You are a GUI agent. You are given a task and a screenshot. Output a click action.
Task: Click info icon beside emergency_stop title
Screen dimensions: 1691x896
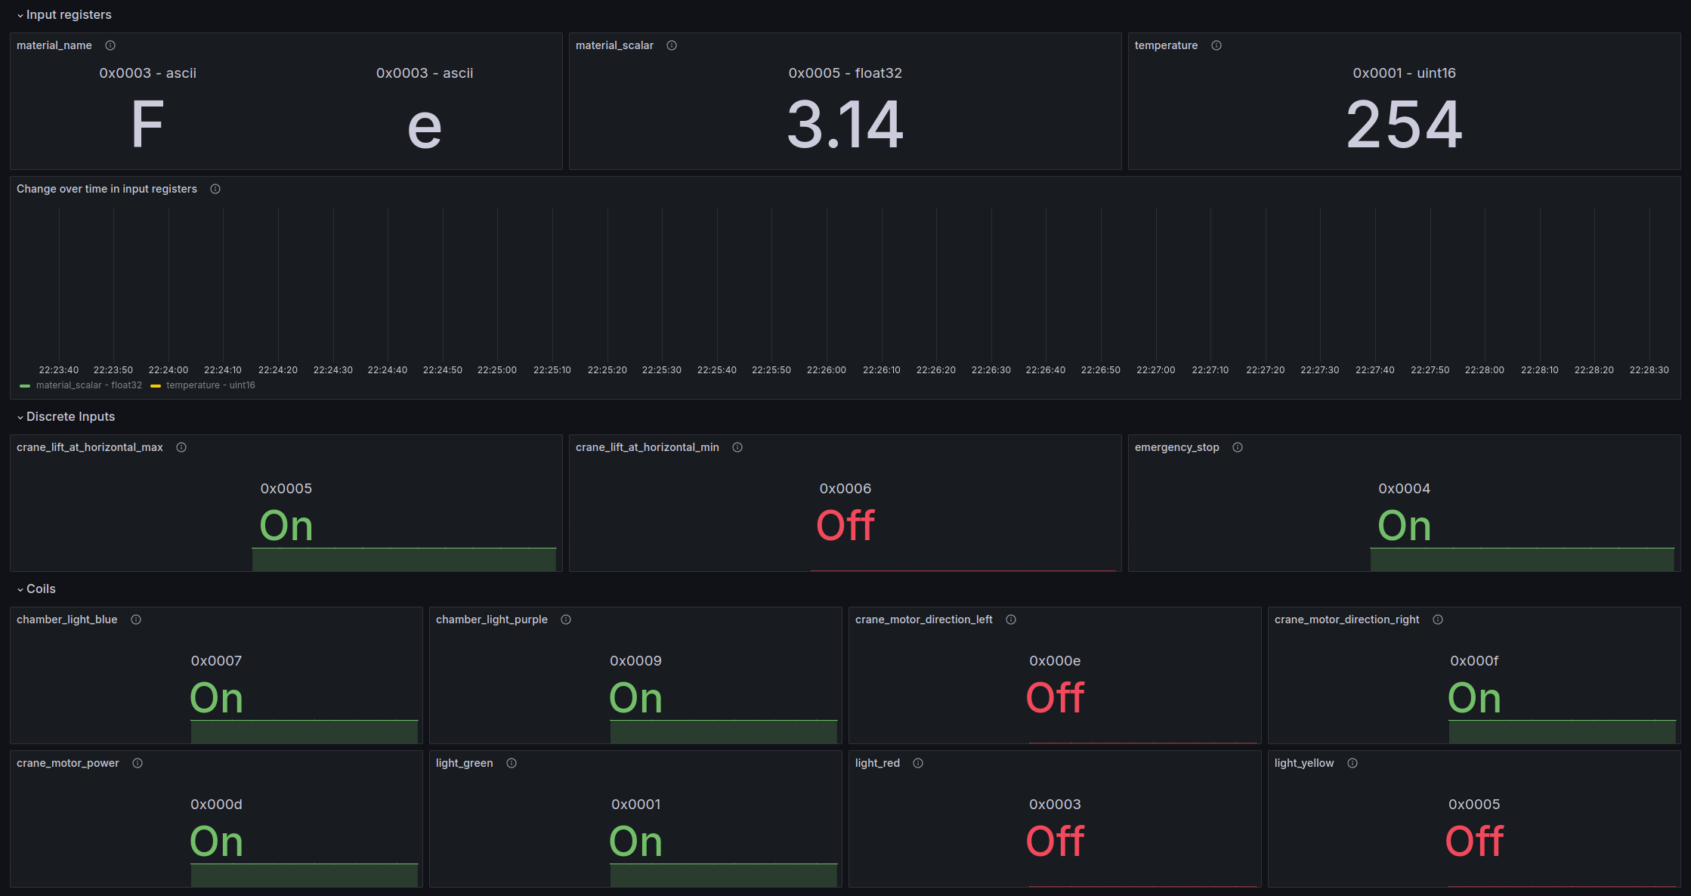click(1238, 447)
